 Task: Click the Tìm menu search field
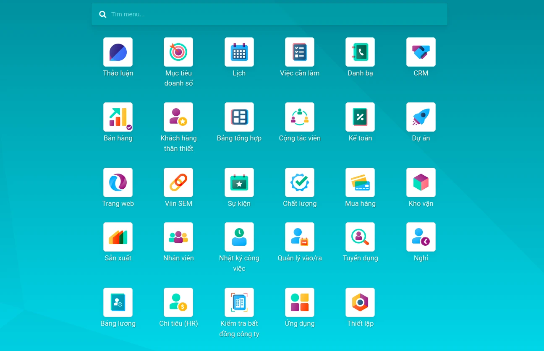pyautogui.click(x=277, y=14)
